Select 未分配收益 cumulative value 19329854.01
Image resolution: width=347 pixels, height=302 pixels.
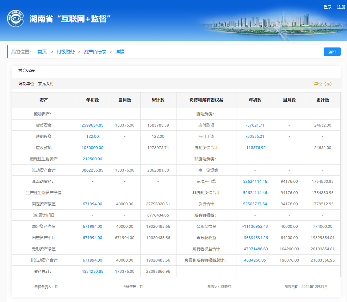(x=322, y=238)
